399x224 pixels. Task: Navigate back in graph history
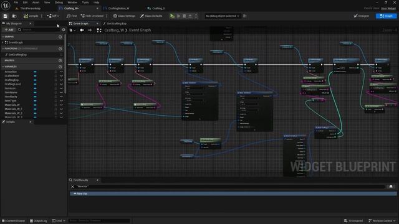[x=82, y=30]
